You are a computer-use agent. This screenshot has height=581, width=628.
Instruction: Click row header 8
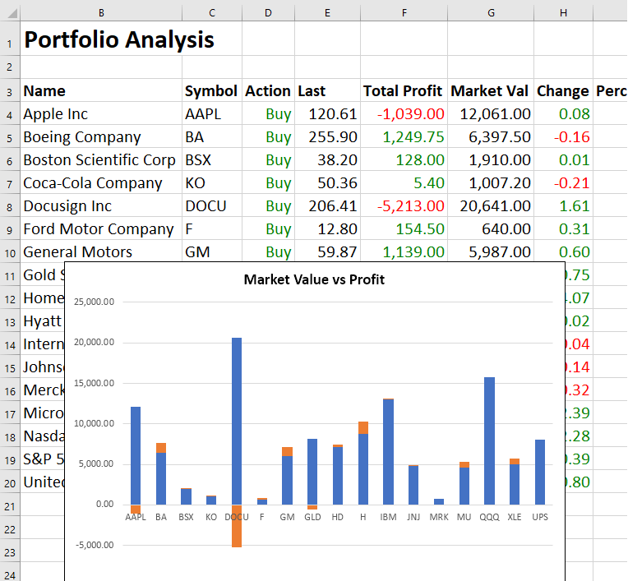click(x=10, y=206)
